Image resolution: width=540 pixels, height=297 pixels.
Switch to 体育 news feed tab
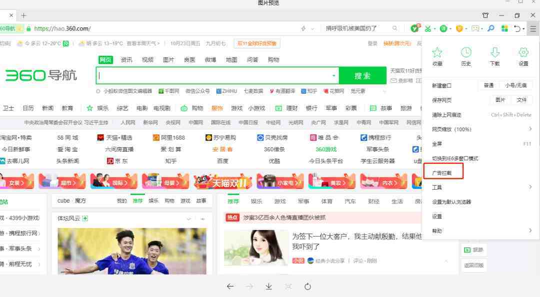pos(327,201)
